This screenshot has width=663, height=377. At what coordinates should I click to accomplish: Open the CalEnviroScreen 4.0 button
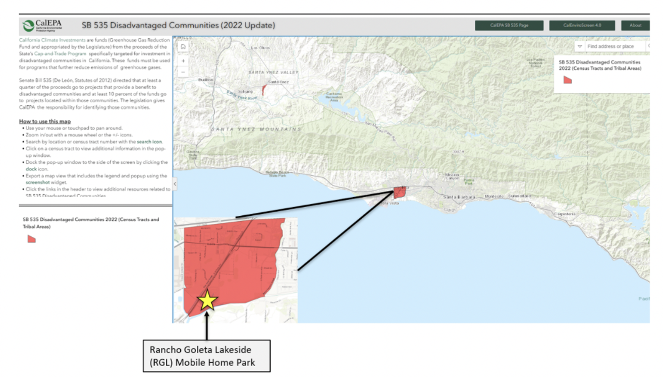click(x=582, y=25)
